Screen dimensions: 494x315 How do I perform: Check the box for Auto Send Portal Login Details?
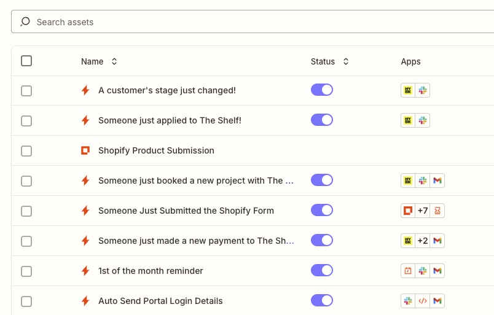(26, 301)
